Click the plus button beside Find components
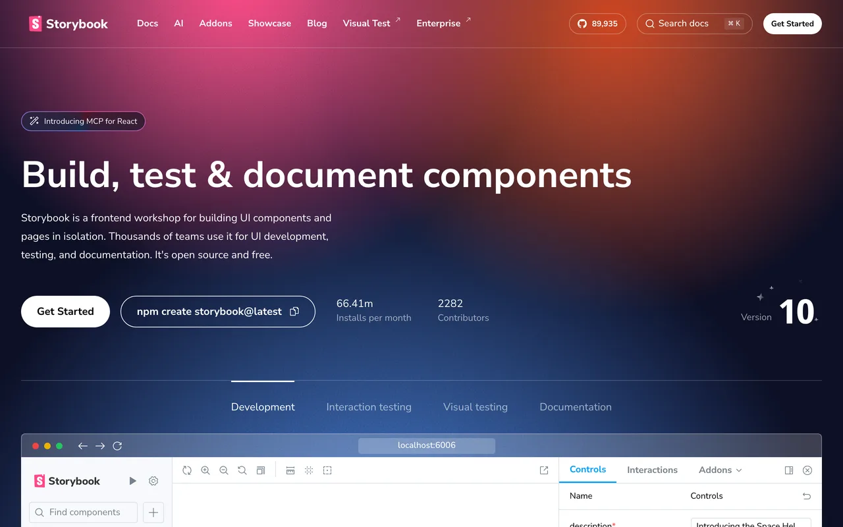The height and width of the screenshot is (527, 843). [153, 512]
